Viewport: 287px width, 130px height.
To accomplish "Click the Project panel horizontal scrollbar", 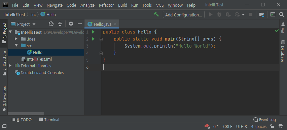I will pyautogui.click(x=26, y=114).
